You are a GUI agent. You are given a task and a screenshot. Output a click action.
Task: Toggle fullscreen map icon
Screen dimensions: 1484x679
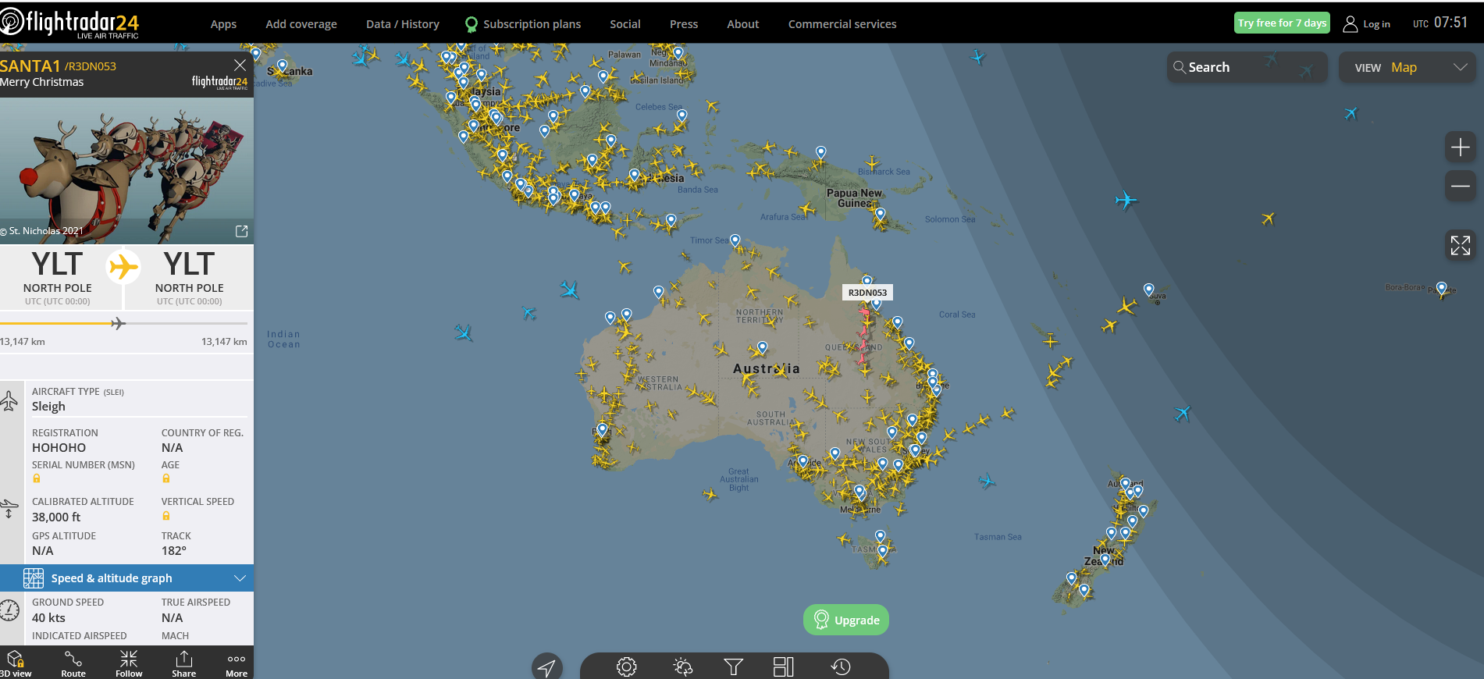coord(1460,245)
